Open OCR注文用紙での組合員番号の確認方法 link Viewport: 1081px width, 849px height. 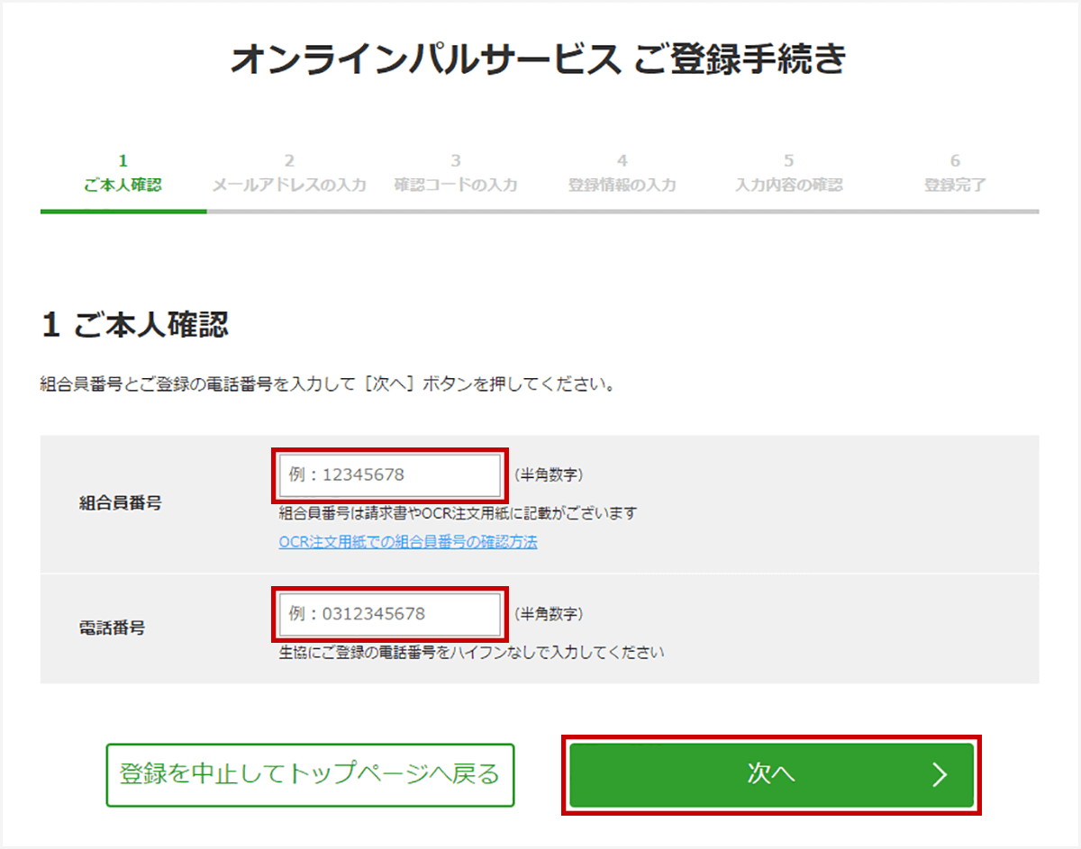(x=408, y=542)
